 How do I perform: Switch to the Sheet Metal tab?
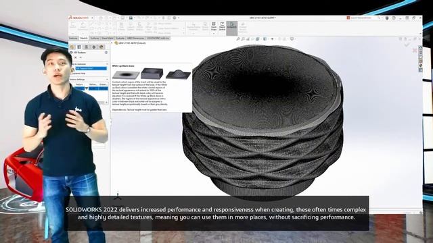(x=108, y=38)
